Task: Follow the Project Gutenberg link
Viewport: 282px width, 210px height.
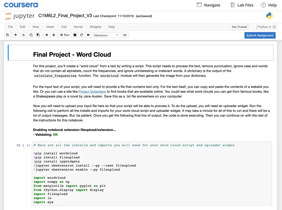Action: (92, 91)
